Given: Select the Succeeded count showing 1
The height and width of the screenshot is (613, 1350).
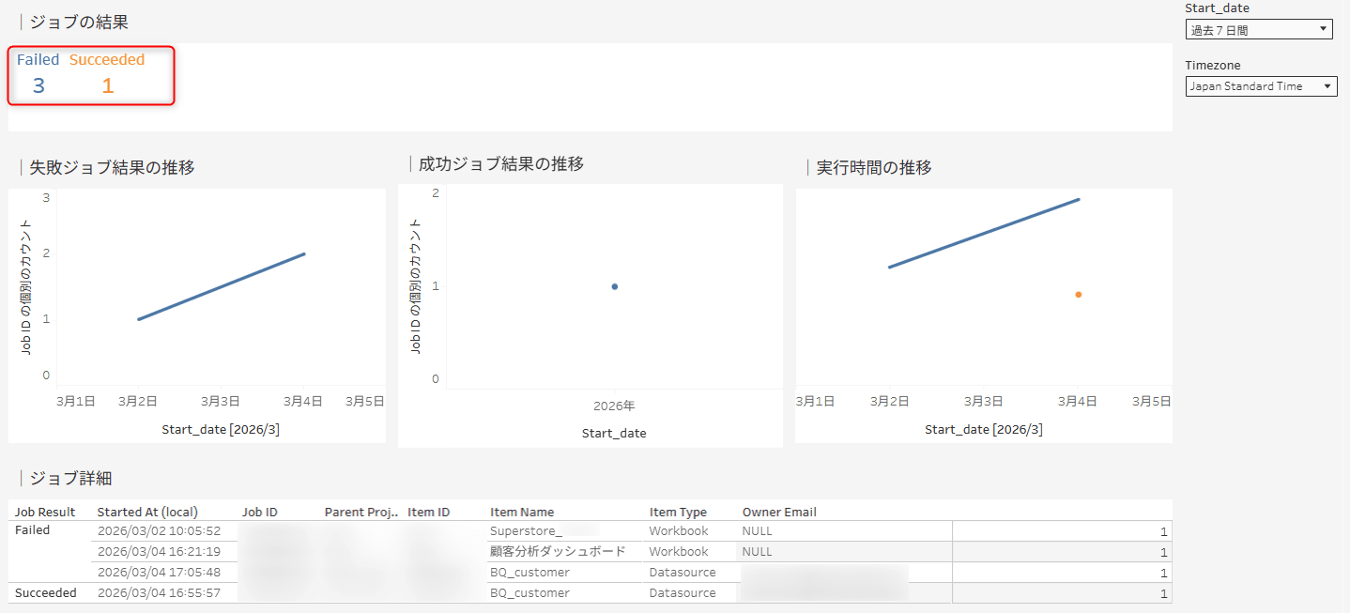Looking at the screenshot, I should click(107, 84).
